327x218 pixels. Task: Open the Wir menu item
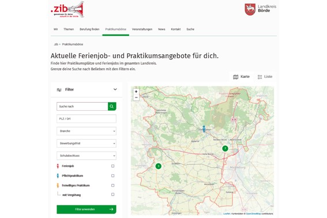click(x=56, y=29)
